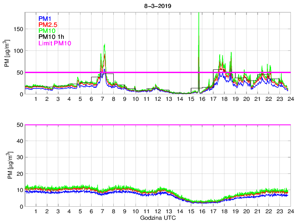This screenshot has width=296, height=222.
Task: Click the tall green spike near hour 16
Action: [199, 28]
